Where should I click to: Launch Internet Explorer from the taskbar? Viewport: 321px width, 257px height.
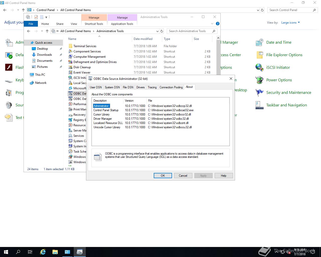43,252
